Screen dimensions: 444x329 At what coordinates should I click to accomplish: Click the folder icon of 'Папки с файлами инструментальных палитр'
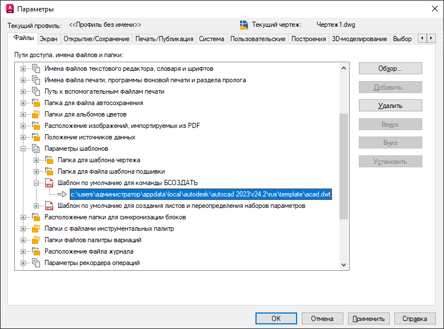(x=36, y=228)
